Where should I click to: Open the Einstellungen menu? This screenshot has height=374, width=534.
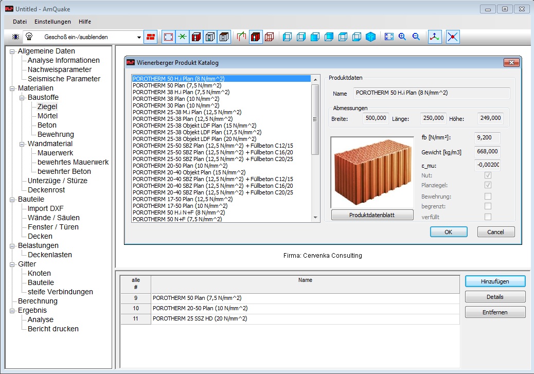(x=53, y=22)
